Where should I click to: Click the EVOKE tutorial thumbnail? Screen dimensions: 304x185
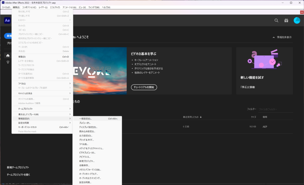[100, 71]
